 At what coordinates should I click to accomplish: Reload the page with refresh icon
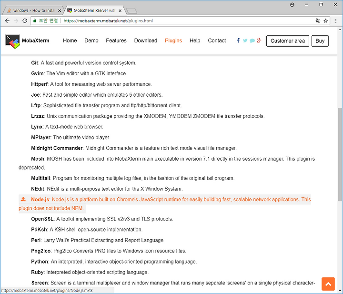[x=25, y=21]
